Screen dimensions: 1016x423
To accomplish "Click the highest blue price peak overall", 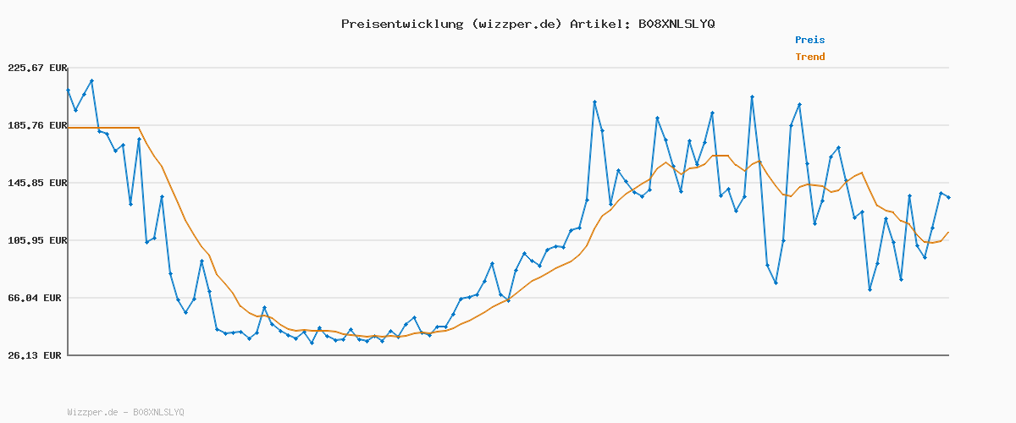I will click(91, 81).
